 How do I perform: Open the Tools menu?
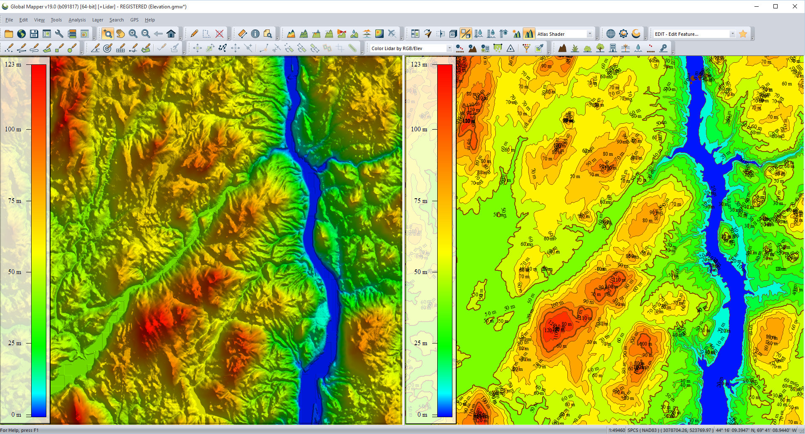pos(56,20)
